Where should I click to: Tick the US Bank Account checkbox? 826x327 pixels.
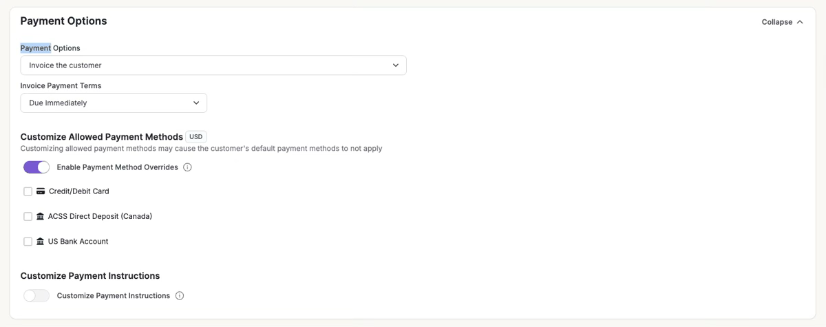tap(28, 242)
